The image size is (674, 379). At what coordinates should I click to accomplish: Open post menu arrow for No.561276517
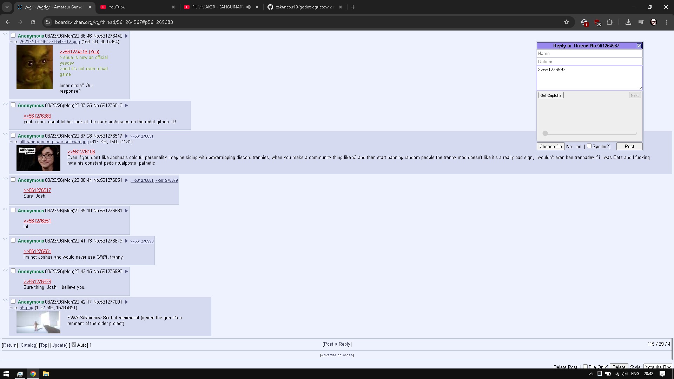click(126, 136)
